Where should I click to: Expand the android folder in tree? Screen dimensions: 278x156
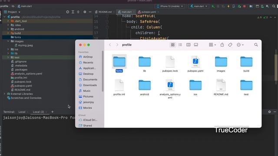(8, 29)
